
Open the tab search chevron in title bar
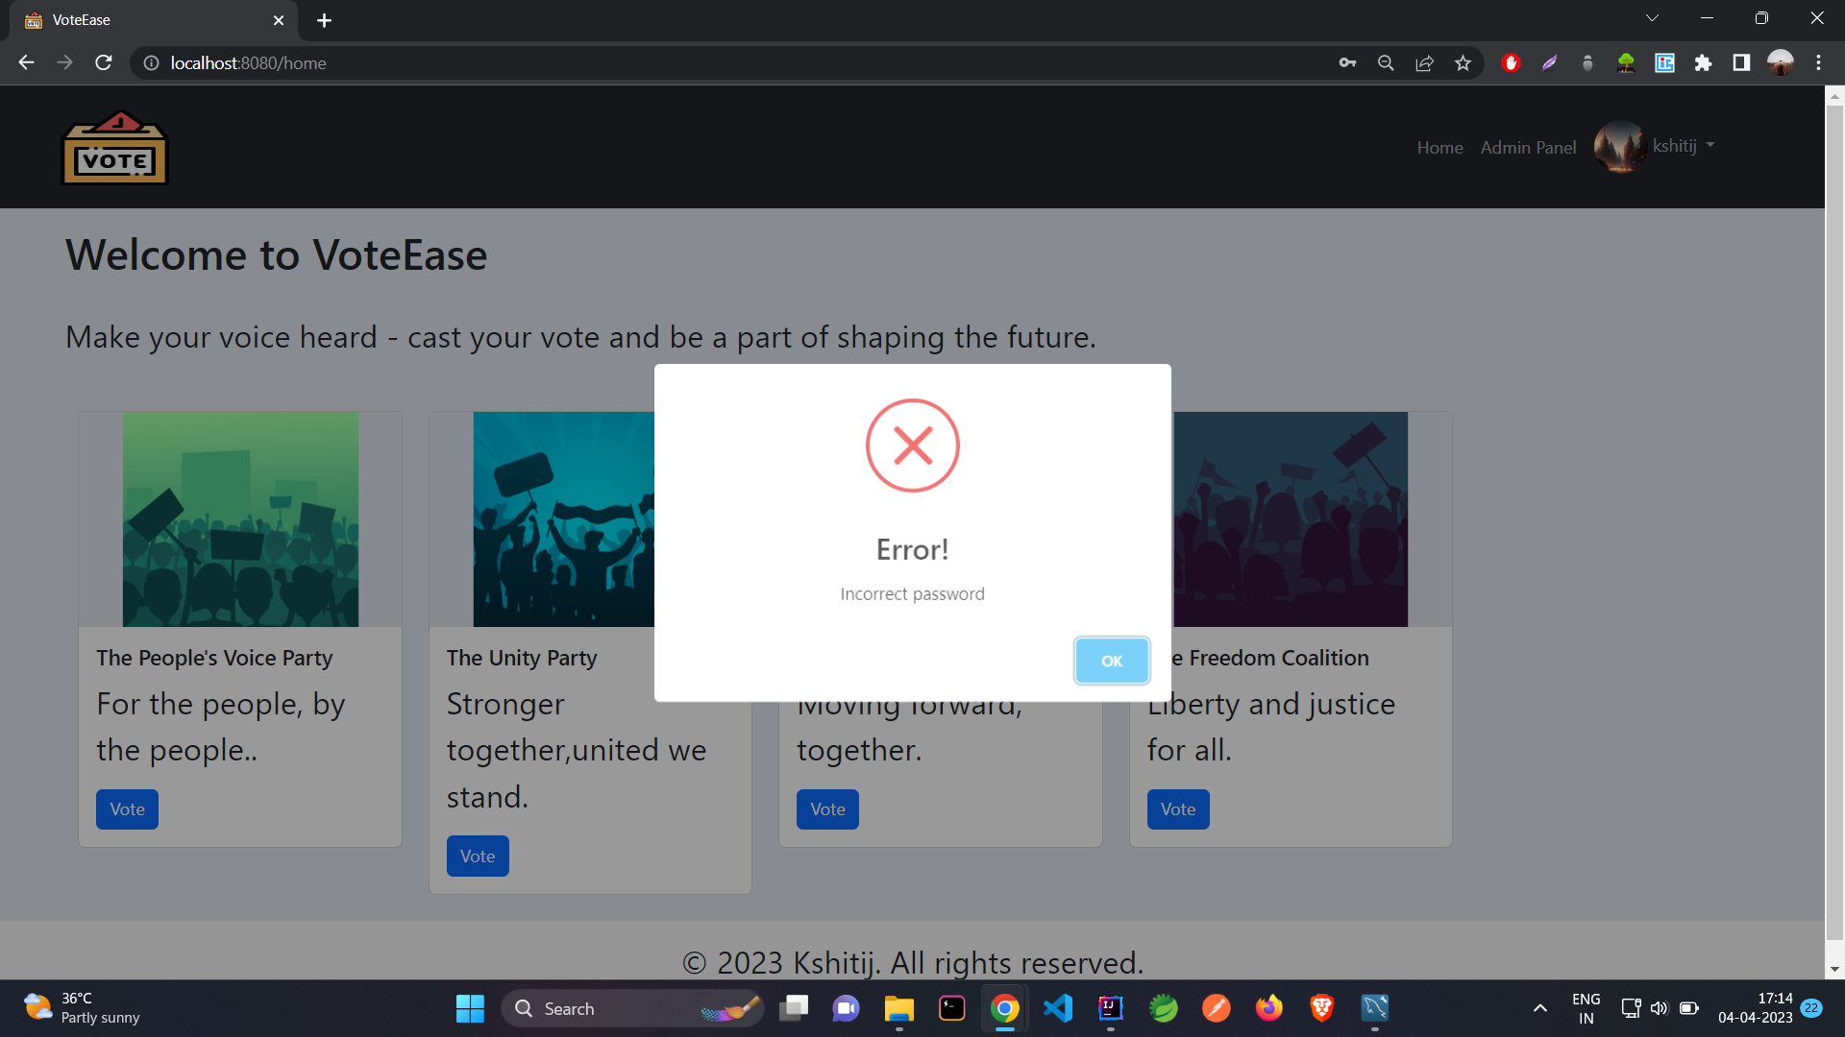coord(1652,18)
